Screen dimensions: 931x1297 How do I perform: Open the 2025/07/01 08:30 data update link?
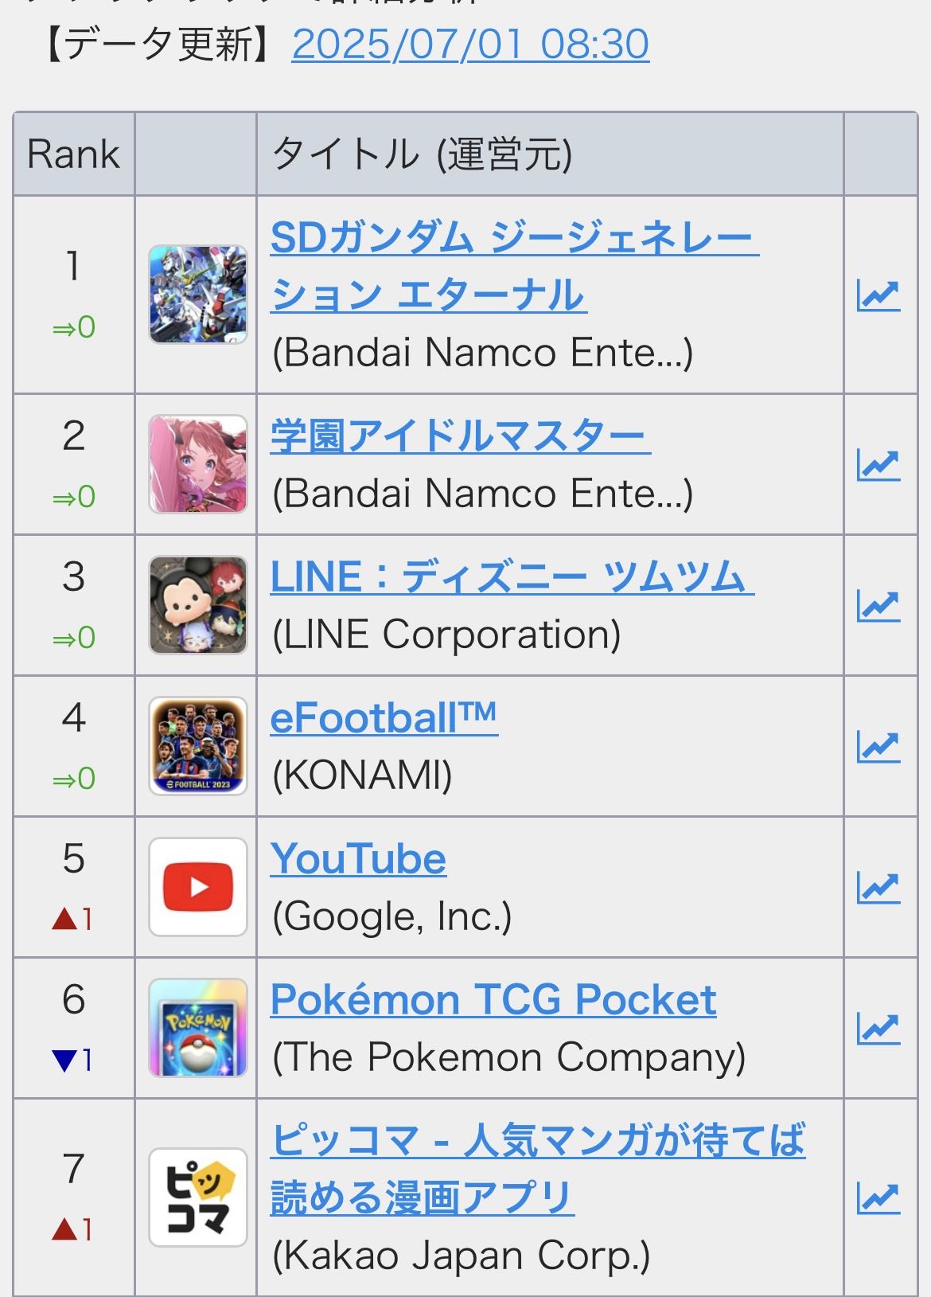tap(470, 44)
